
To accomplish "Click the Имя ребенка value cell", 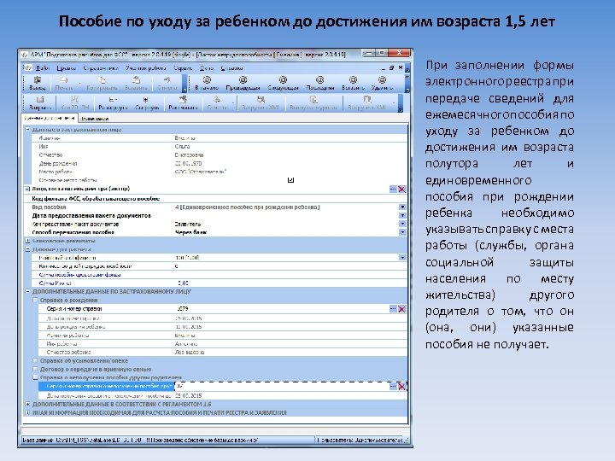I will tap(290, 344).
